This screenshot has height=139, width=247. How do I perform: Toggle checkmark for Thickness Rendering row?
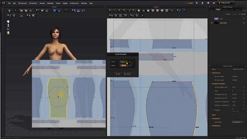(244, 105)
